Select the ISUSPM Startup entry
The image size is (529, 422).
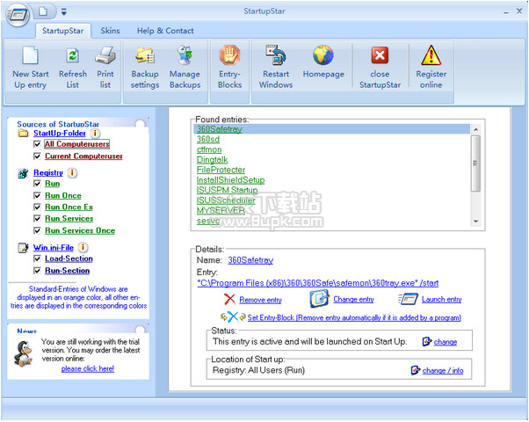coord(227,190)
